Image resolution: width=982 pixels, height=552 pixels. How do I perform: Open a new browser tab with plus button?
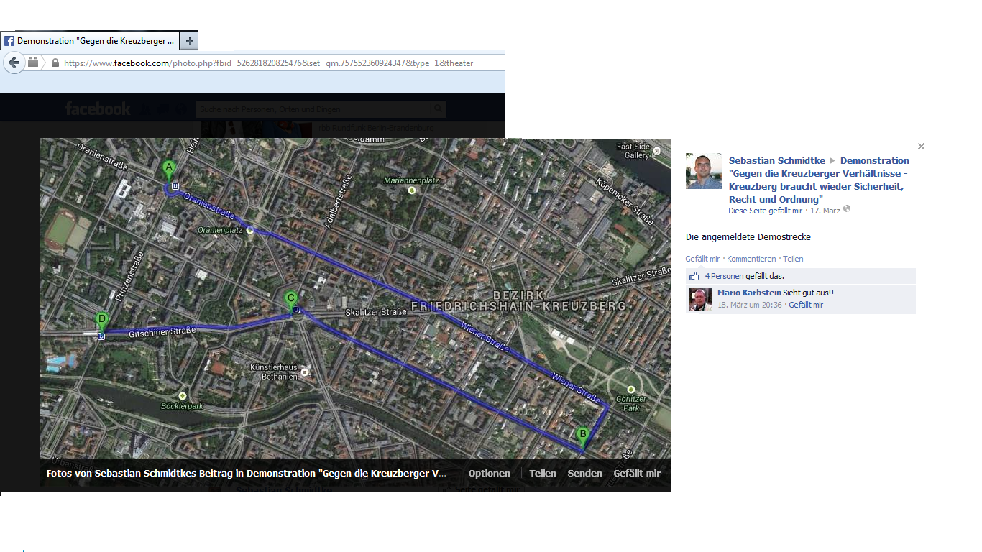tap(189, 41)
